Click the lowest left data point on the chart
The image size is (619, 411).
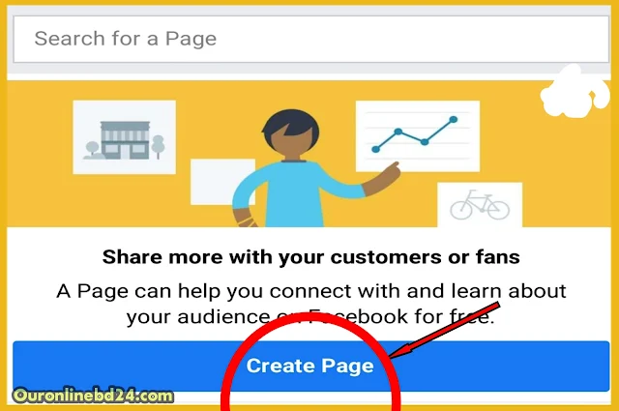pos(376,149)
